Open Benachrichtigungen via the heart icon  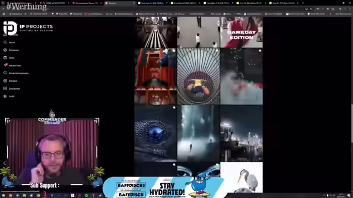16,73
